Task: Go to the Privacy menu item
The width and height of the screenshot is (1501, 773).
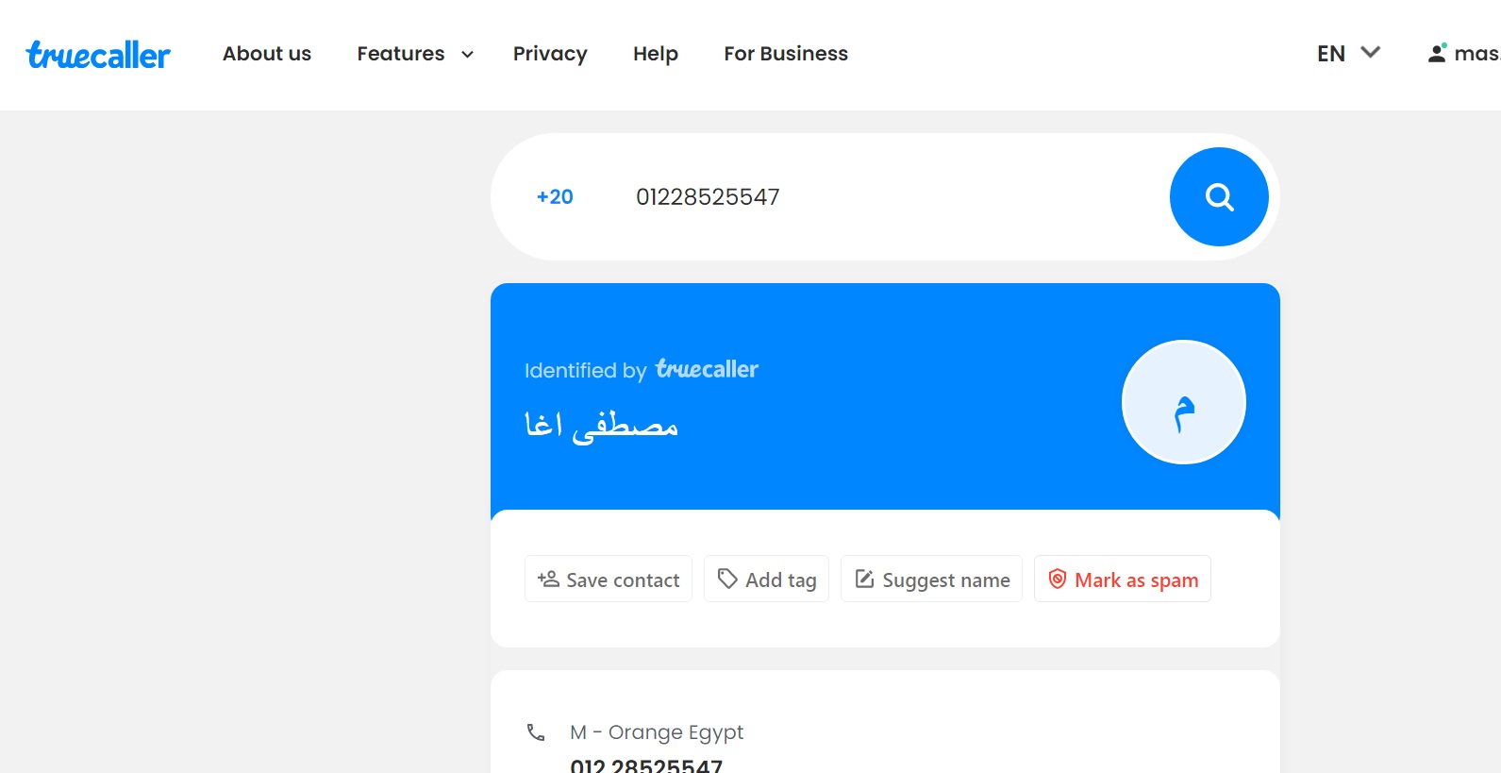Action: 550,54
